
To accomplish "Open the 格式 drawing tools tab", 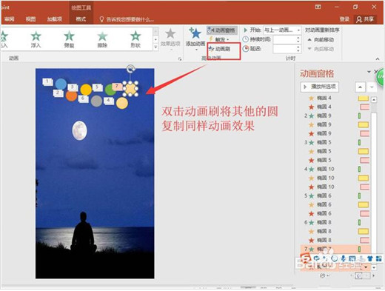I will pos(81,19).
